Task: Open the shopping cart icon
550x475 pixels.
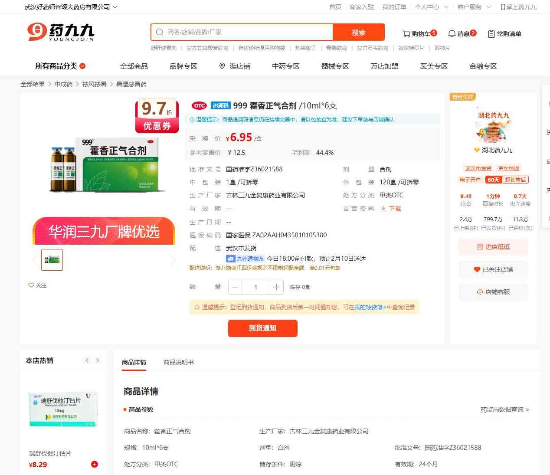Action: [x=406, y=34]
